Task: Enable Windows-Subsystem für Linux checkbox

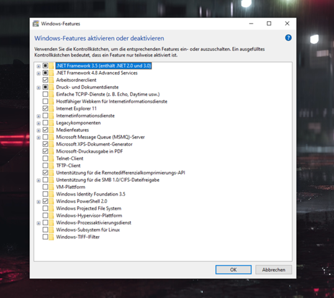Action: [x=45, y=230]
